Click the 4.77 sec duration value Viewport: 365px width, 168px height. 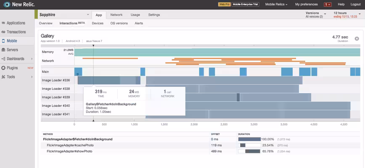[x=340, y=37]
